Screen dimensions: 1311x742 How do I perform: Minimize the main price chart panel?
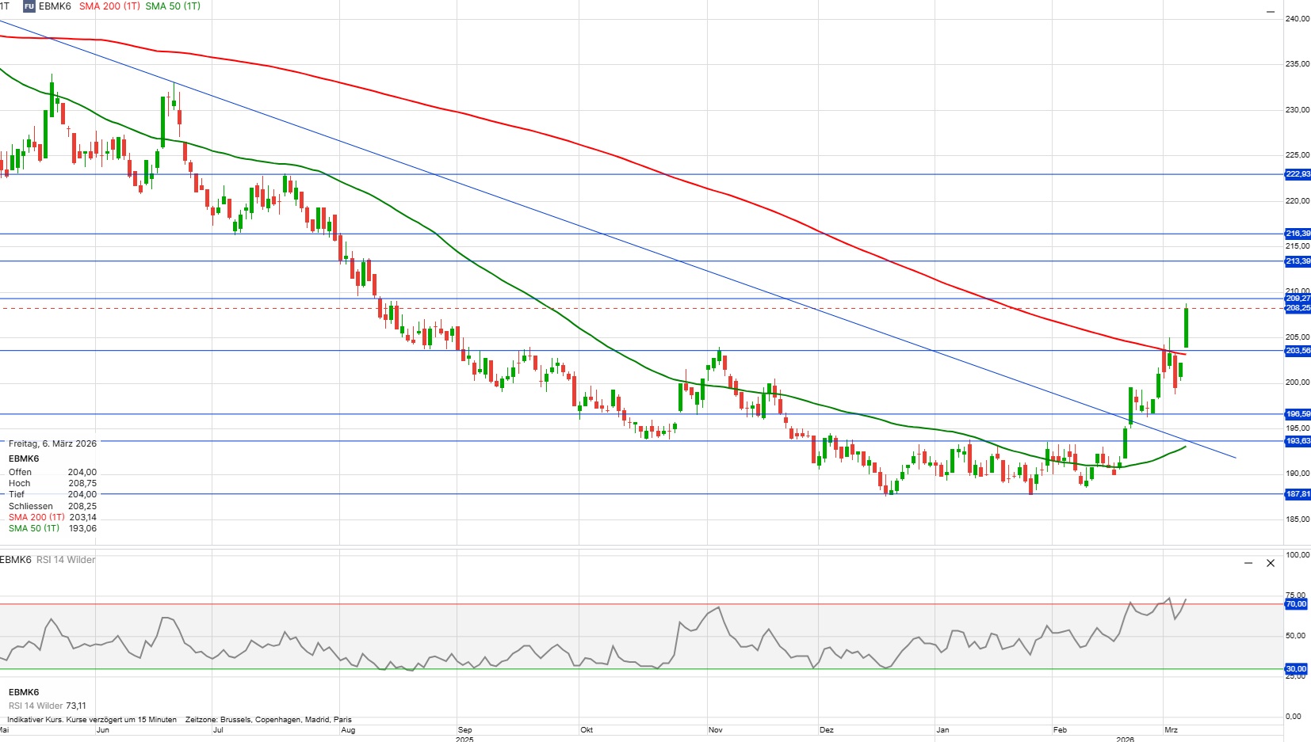1271,12
